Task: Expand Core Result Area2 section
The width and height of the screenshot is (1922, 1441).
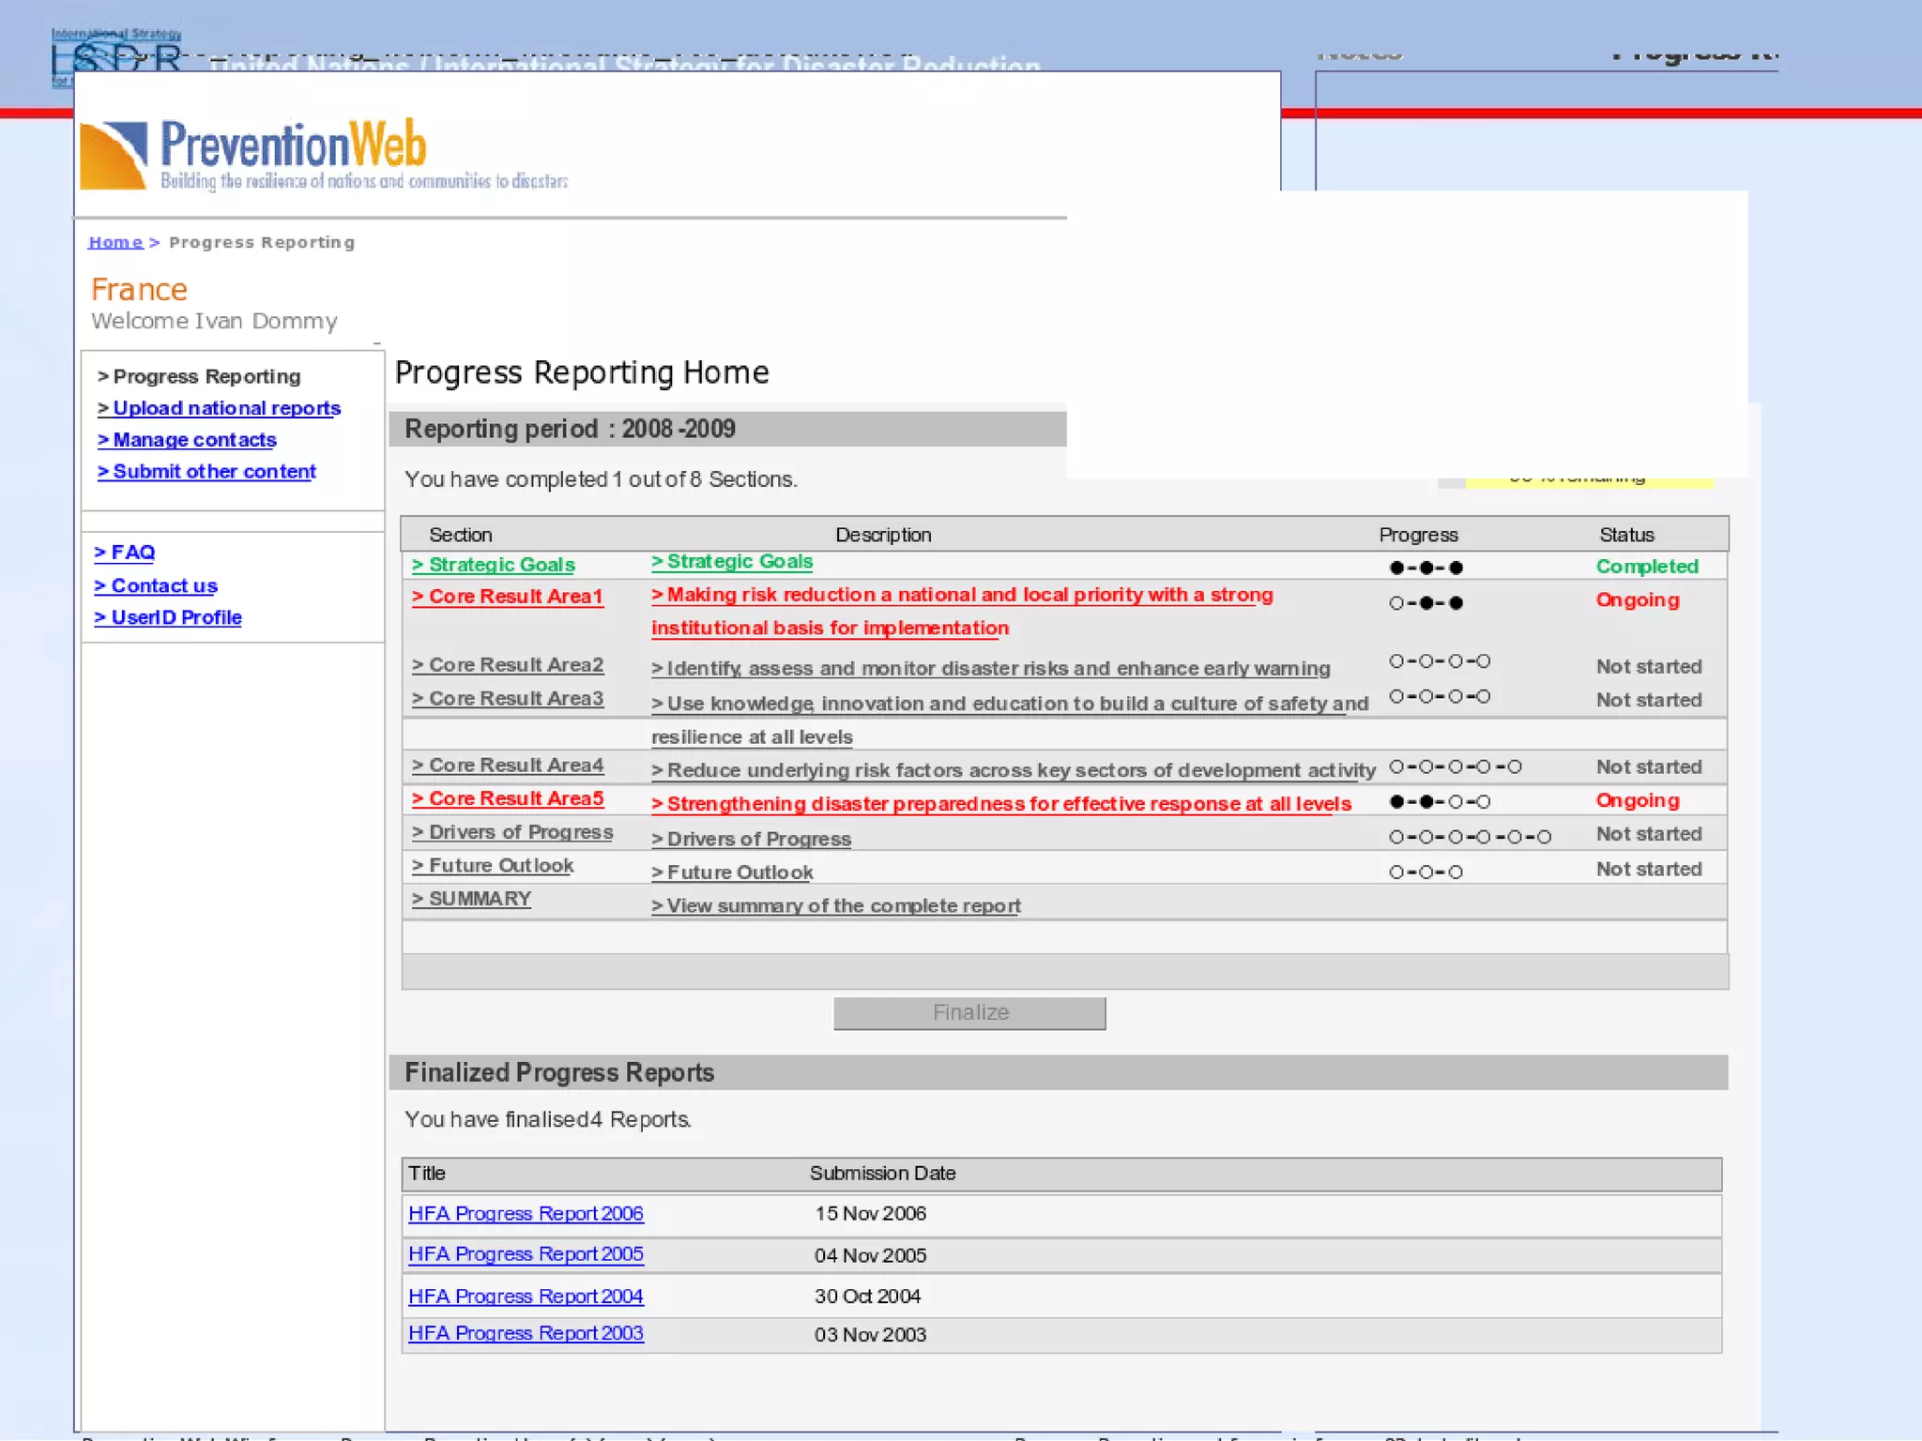Action: tap(508, 665)
